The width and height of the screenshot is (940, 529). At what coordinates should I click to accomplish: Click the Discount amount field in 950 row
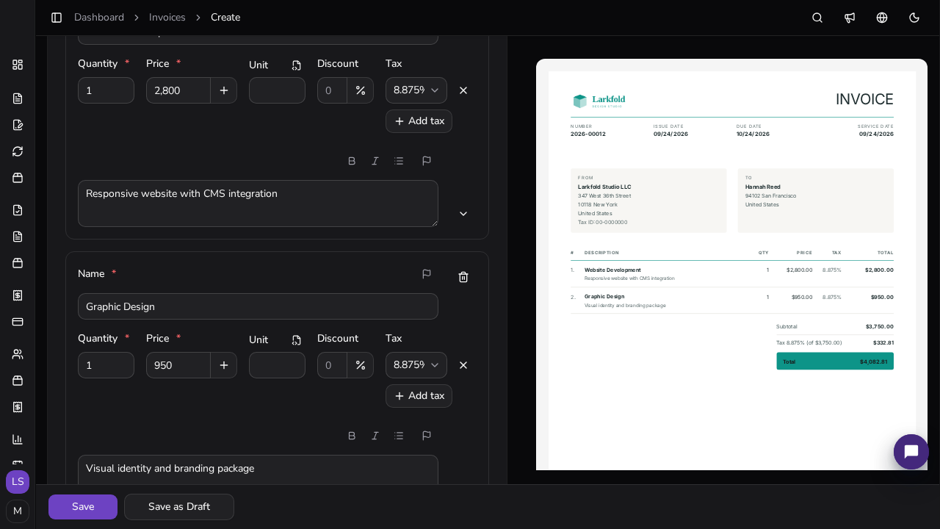pos(332,365)
